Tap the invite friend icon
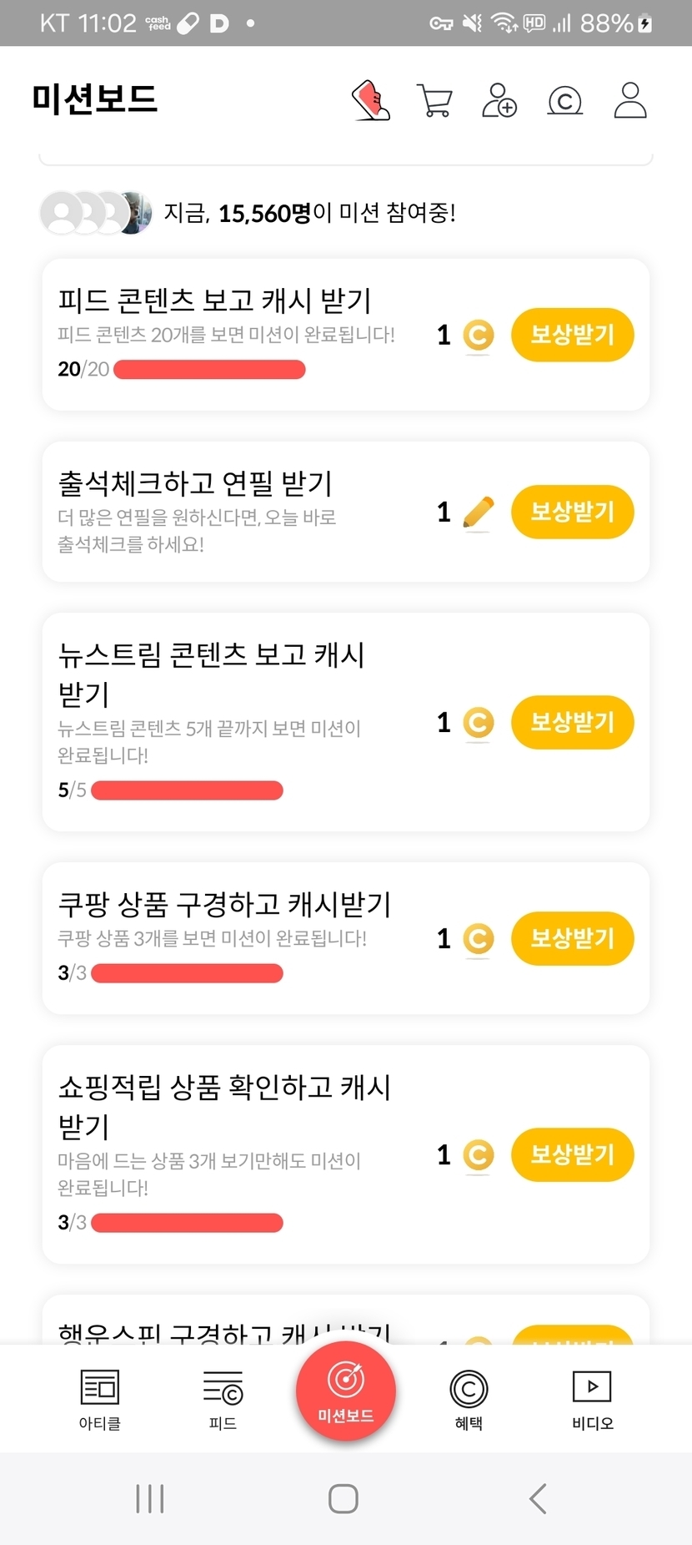This screenshot has height=1545, width=692. [499, 100]
